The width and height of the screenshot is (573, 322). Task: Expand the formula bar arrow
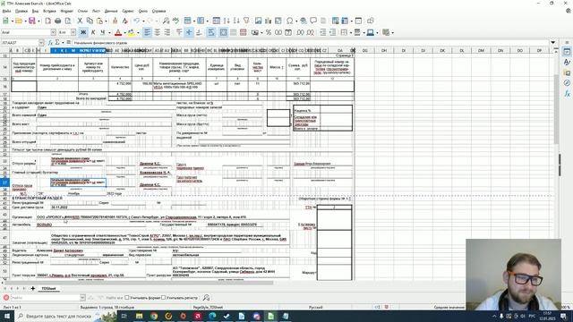553,43
